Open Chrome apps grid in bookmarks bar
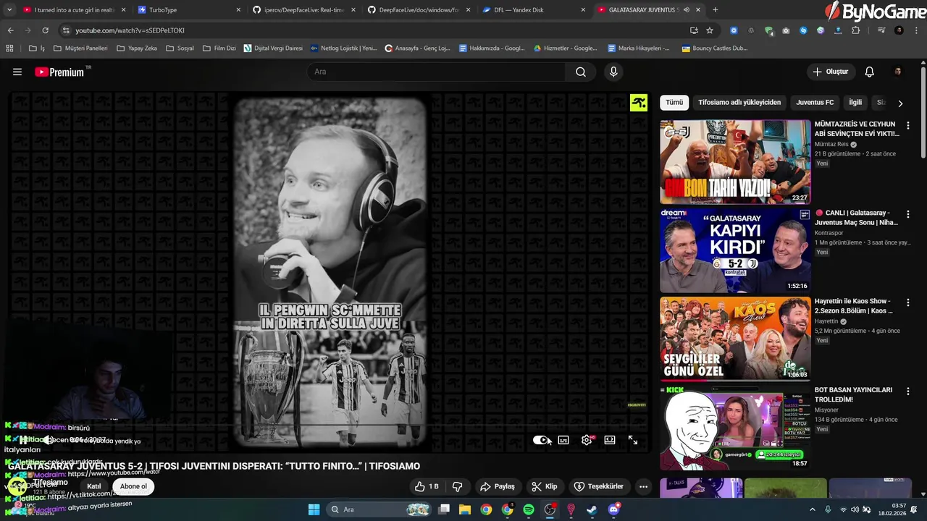Image resolution: width=927 pixels, height=521 pixels. (9, 48)
